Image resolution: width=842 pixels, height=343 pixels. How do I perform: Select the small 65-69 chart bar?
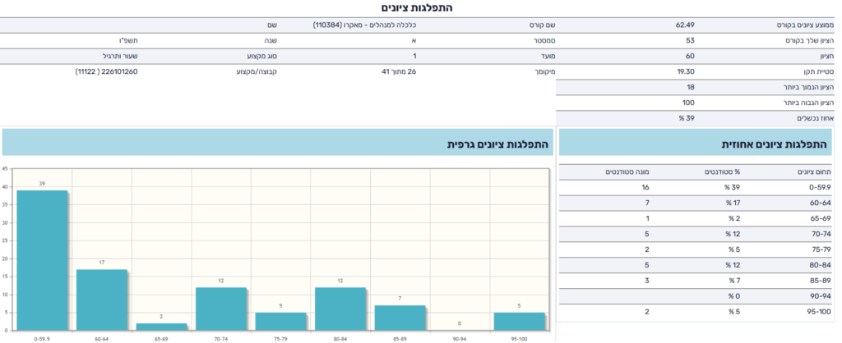coord(161,326)
